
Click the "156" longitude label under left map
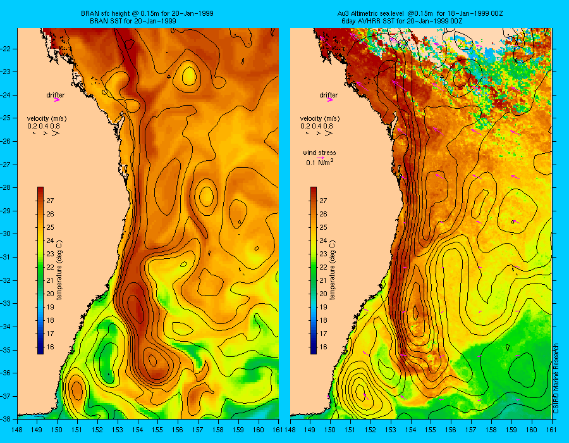[x=178, y=430]
